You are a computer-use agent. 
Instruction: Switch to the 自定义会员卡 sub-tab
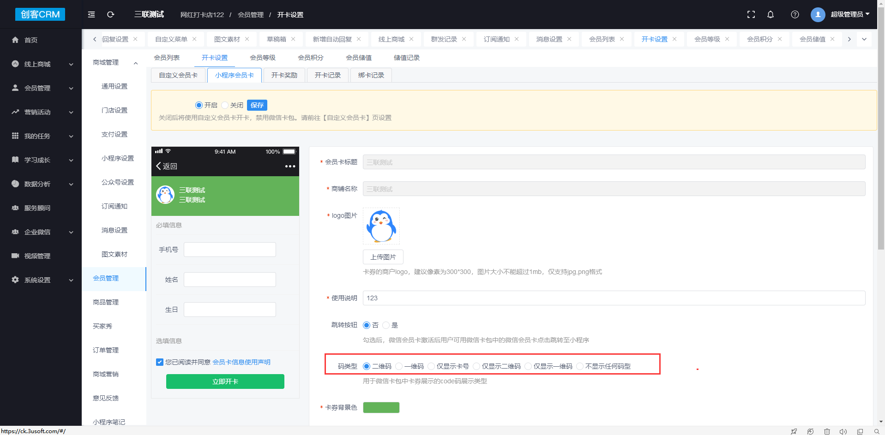click(178, 75)
